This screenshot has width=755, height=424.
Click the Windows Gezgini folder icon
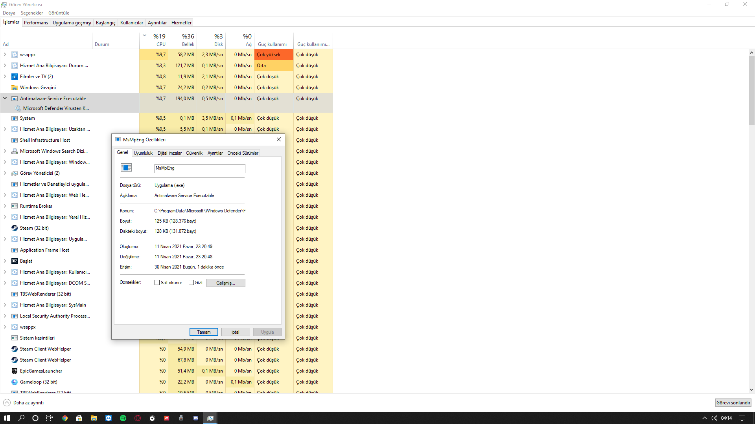coord(15,88)
